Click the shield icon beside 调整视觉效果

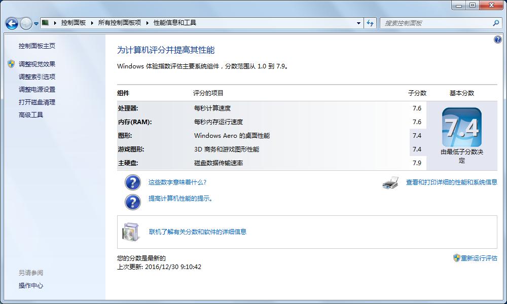pos(11,64)
